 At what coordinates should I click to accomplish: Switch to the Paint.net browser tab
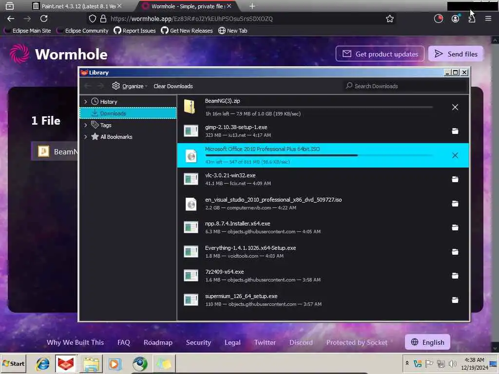[77, 6]
